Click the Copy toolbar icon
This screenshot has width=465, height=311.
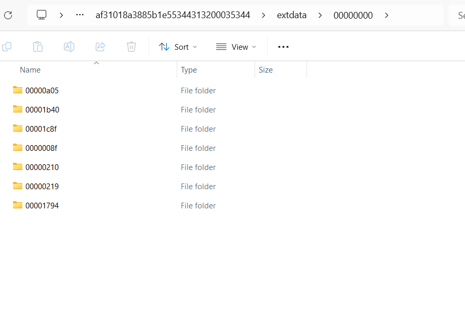7,47
